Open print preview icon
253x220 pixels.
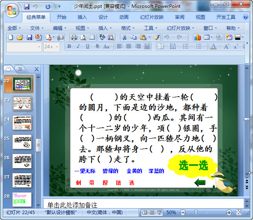click(x=83, y=37)
